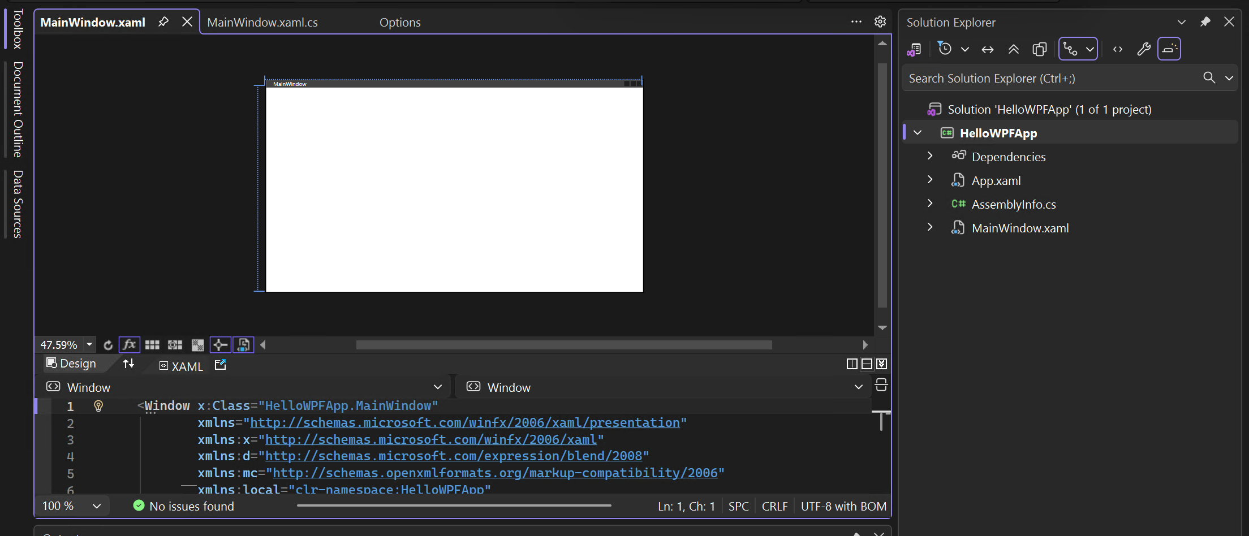1249x536 pixels.
Task: Expand the Dependencies node
Action: [929, 155]
